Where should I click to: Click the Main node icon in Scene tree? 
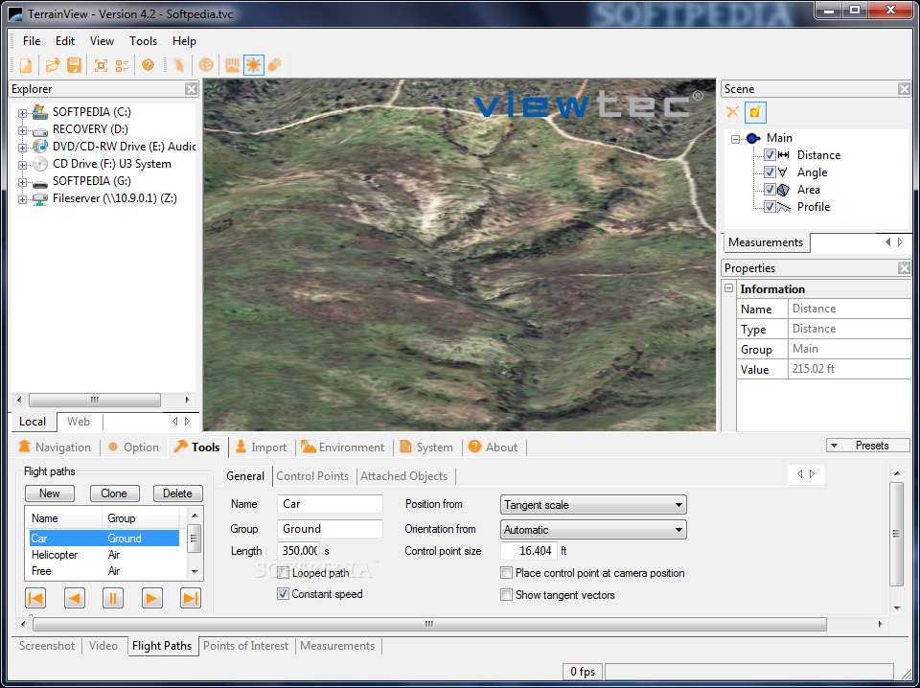click(x=753, y=138)
